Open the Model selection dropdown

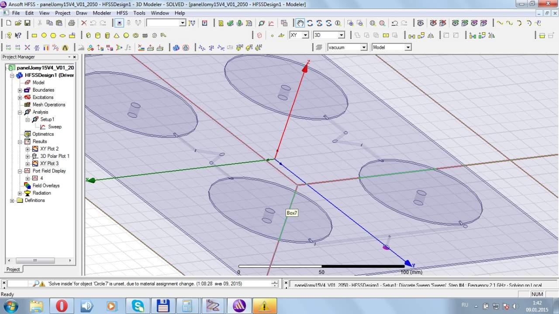(408, 47)
